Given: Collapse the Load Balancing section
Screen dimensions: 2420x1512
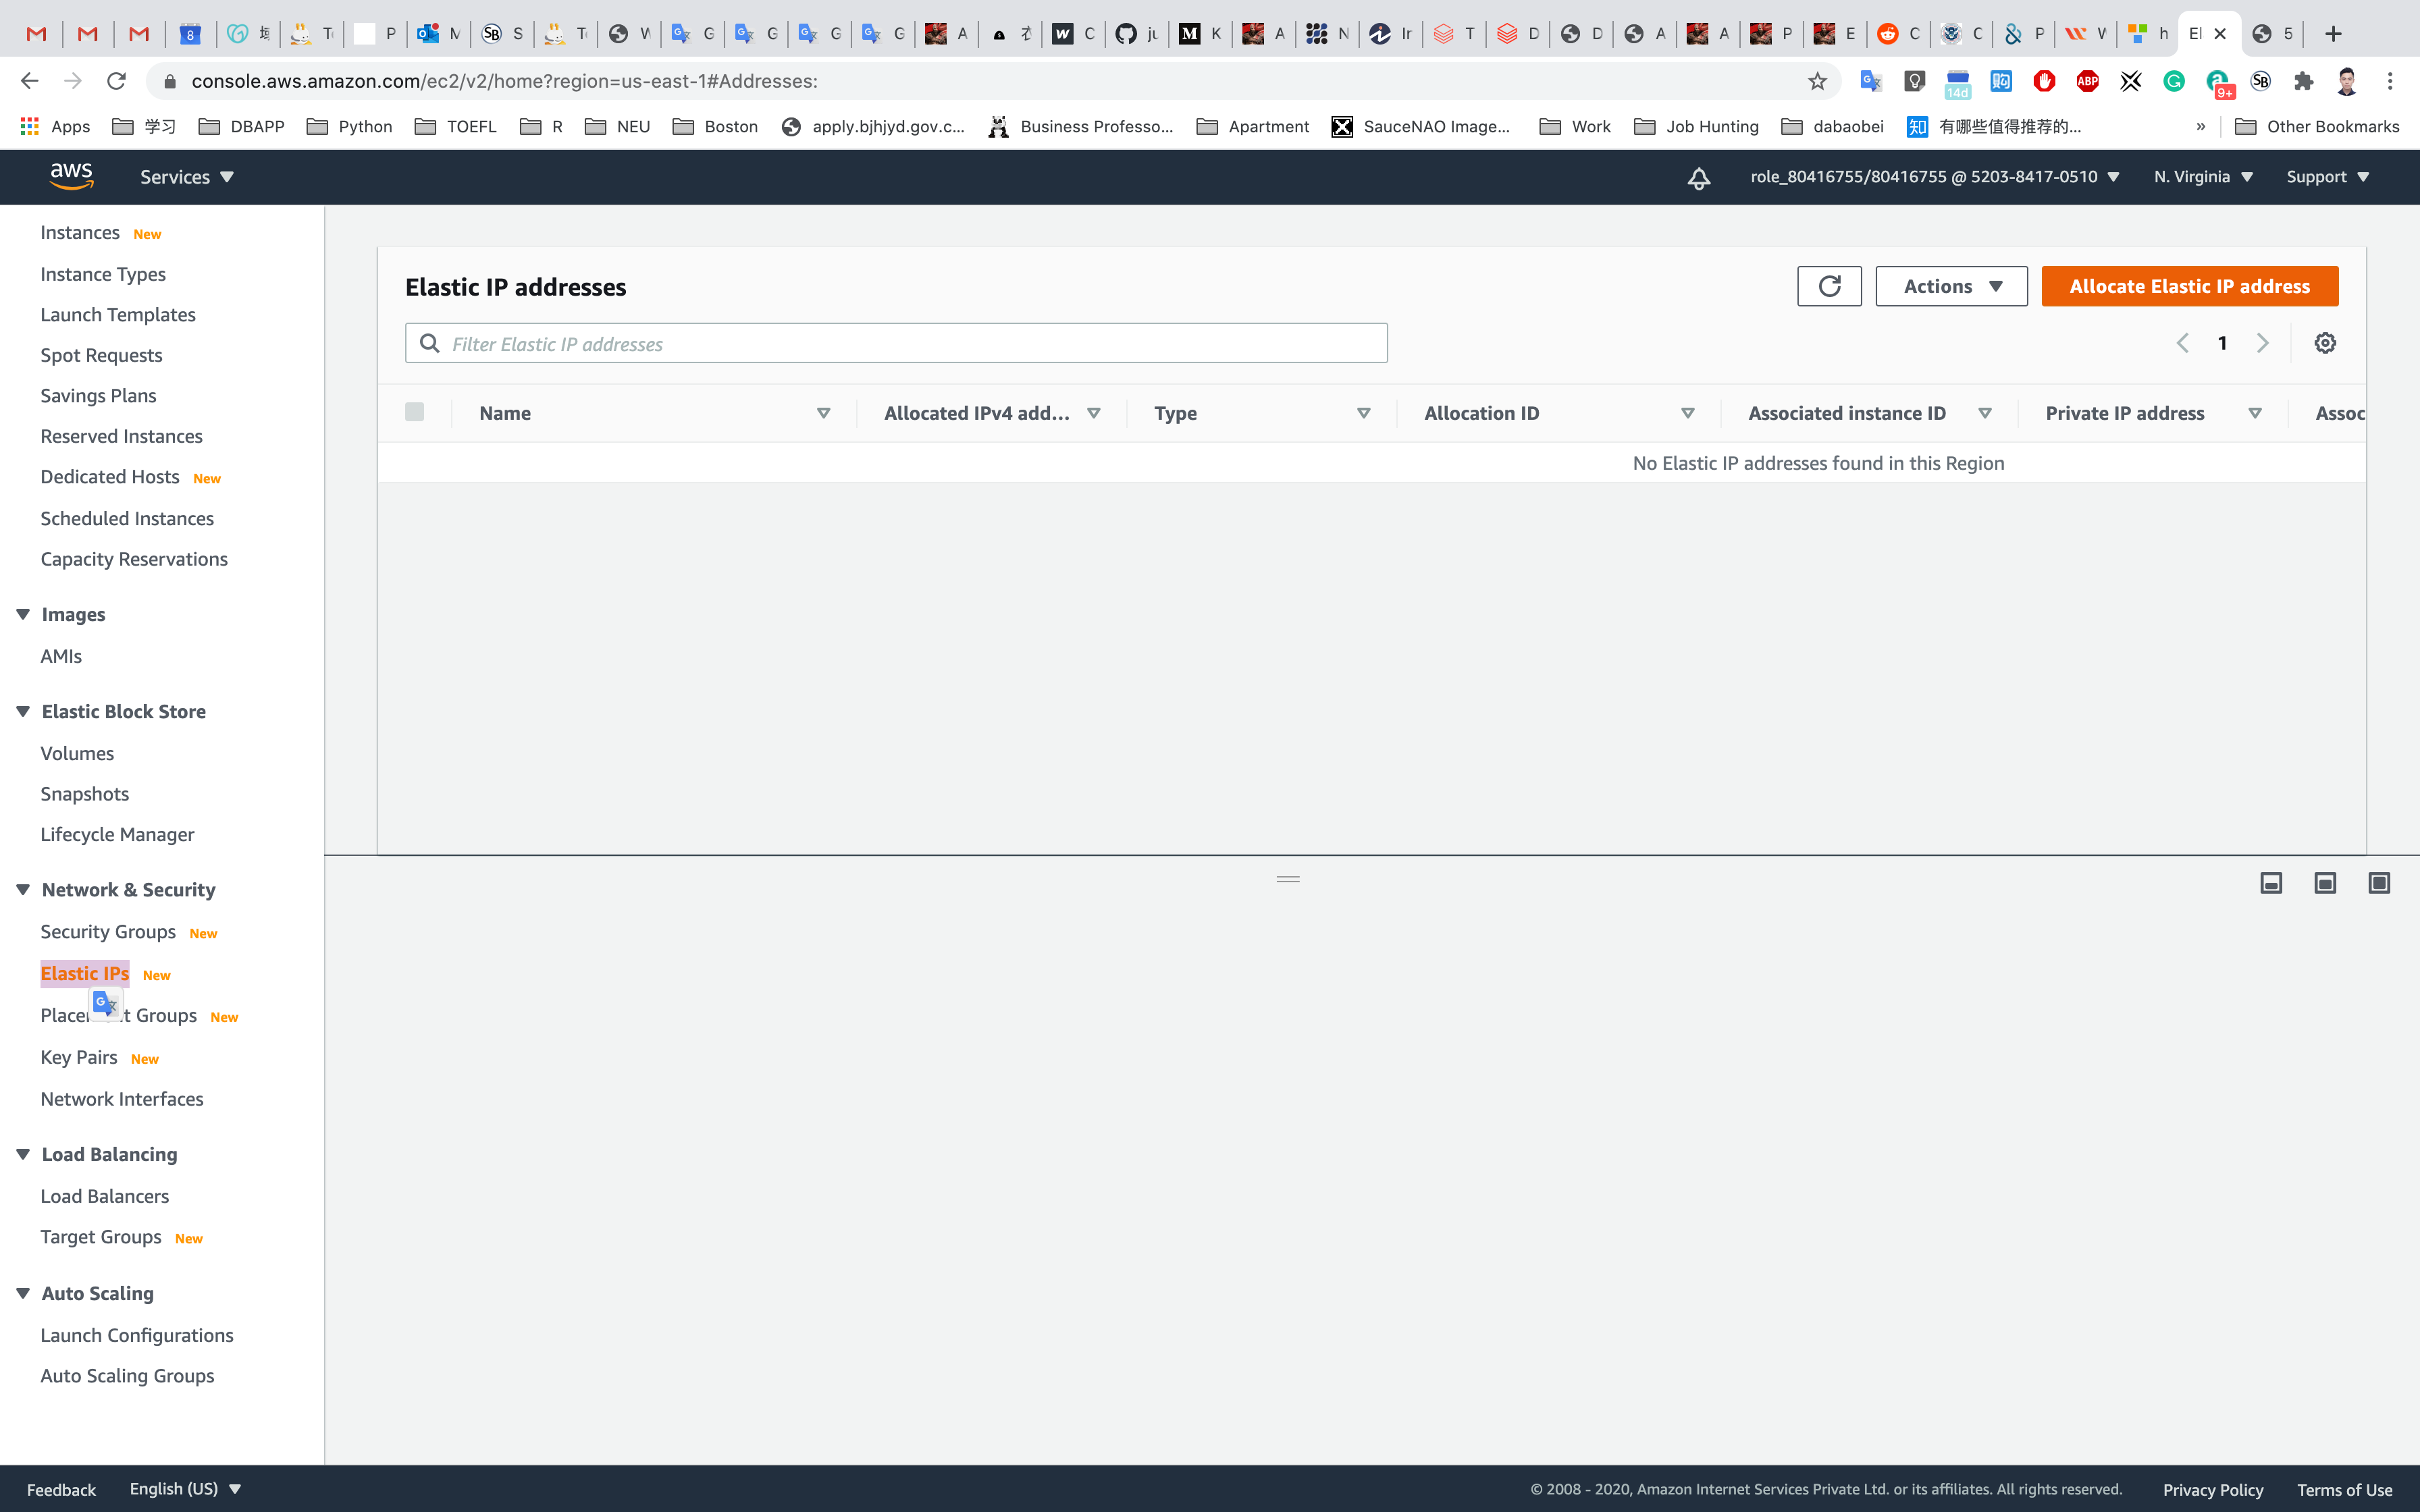Looking at the screenshot, I should coord(23,1154).
